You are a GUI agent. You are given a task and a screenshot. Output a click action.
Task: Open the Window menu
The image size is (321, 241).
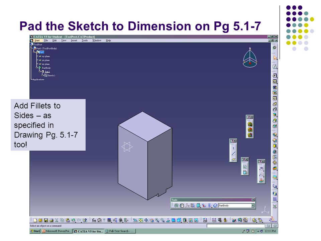pos(97,41)
